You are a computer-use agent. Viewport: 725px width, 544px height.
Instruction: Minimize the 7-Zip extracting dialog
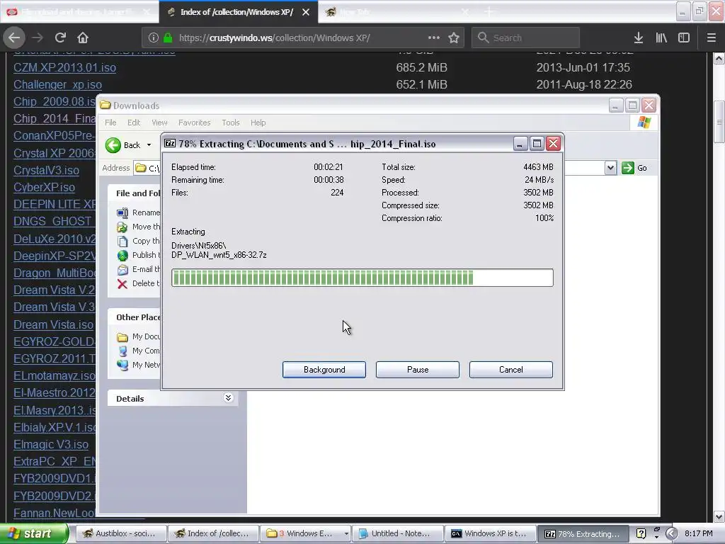click(520, 144)
